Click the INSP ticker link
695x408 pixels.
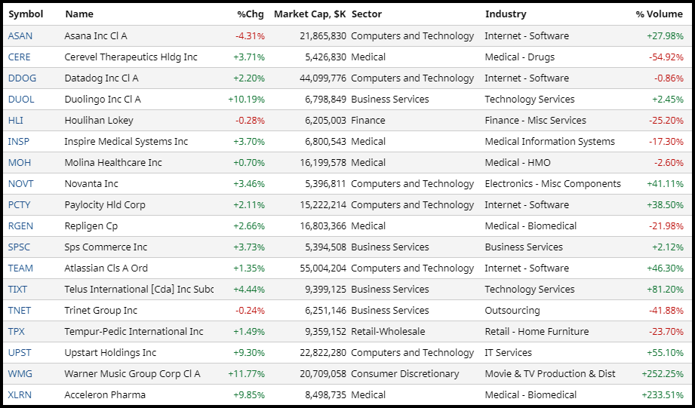19,142
